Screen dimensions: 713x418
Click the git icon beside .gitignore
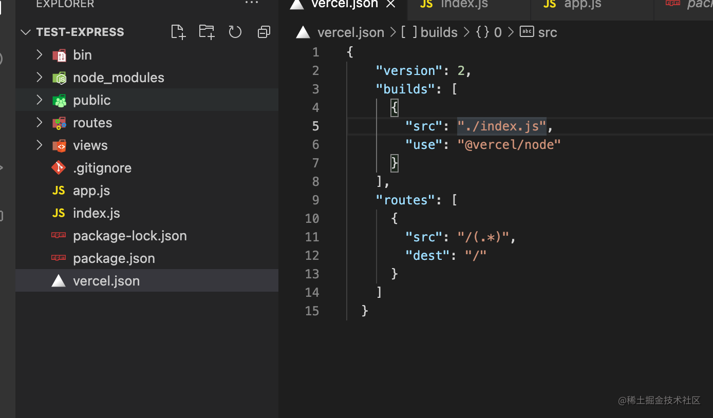(x=59, y=167)
